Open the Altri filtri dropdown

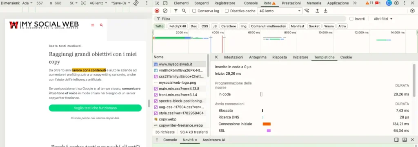383,19
